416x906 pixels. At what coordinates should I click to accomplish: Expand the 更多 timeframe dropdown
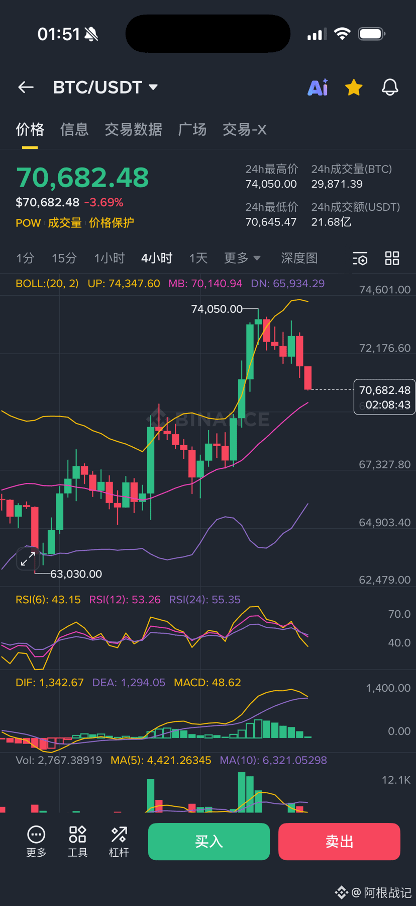(242, 259)
